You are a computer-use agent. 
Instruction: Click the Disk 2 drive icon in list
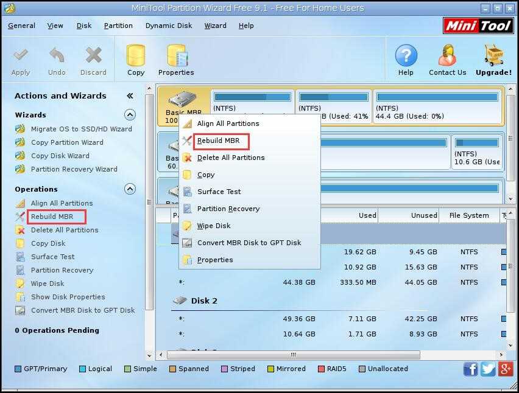180,301
